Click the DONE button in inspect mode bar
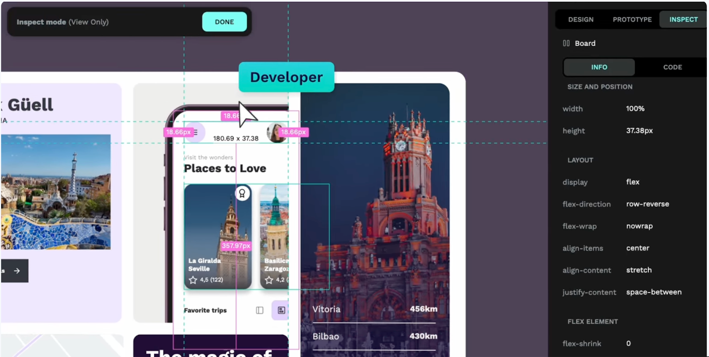 pyautogui.click(x=224, y=22)
